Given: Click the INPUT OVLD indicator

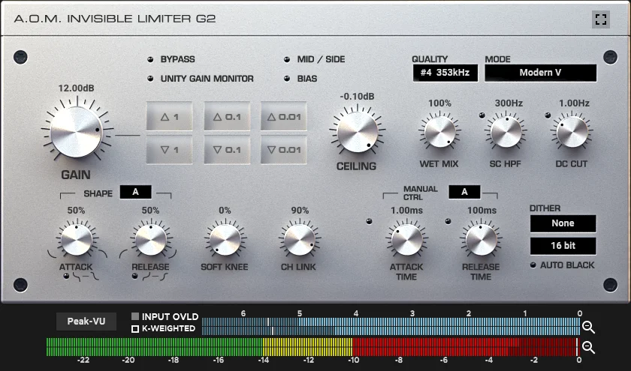Looking at the screenshot, I should pos(135,316).
